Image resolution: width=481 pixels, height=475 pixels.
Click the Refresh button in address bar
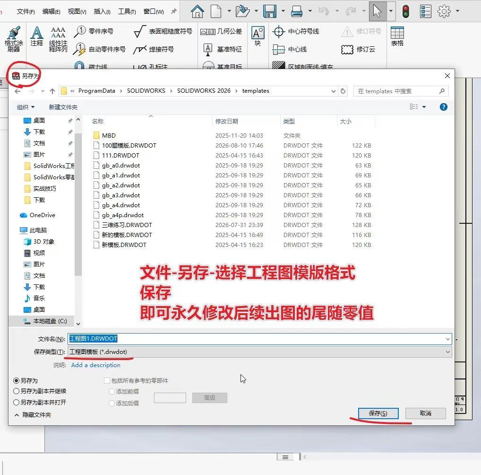coord(343,91)
